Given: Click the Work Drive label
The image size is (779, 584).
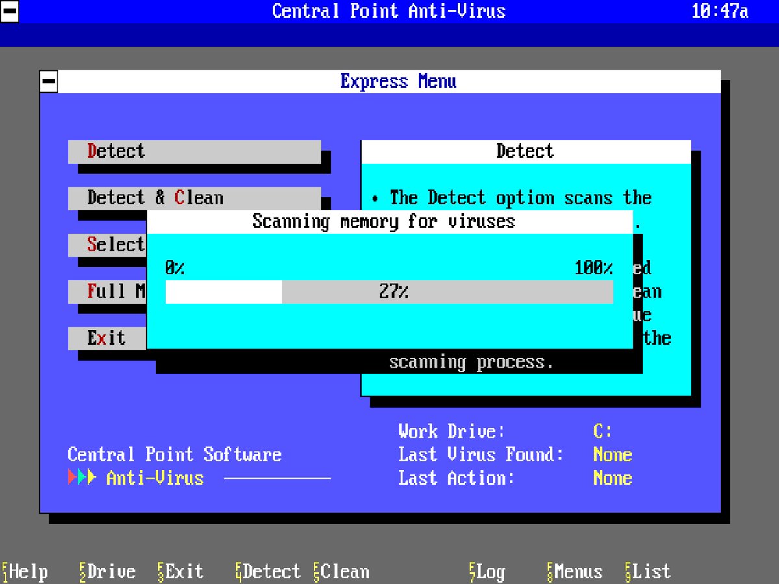Looking at the screenshot, I should (x=452, y=432).
